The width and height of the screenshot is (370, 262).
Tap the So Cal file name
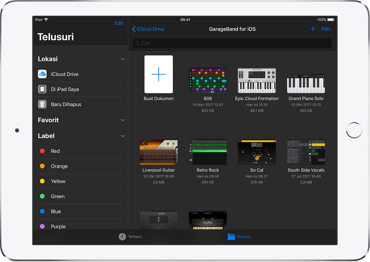pos(257,170)
